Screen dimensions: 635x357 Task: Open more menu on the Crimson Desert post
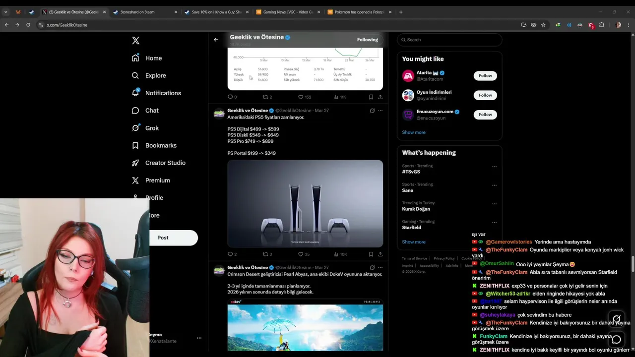click(x=381, y=268)
